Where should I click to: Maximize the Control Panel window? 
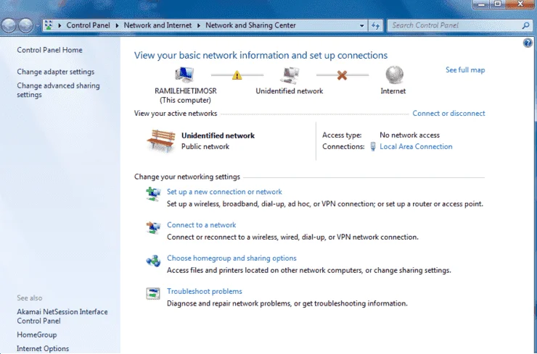(x=498, y=4)
